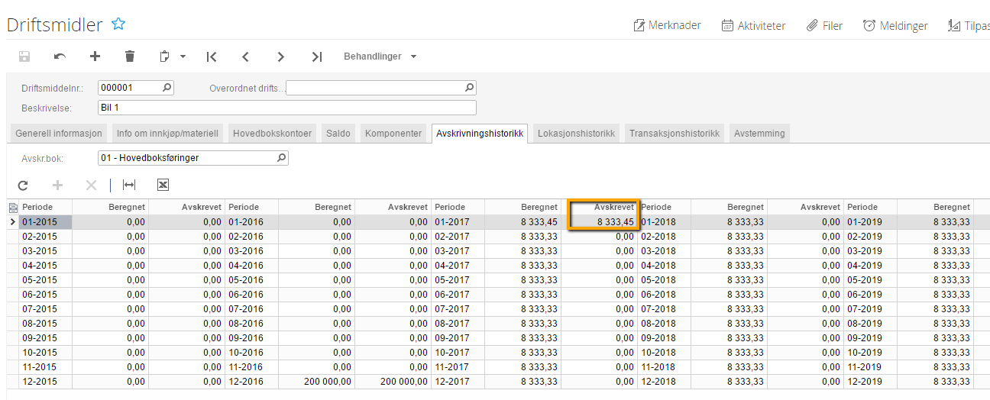This screenshot has width=990, height=400.
Task: Open Avskr.bok lookup selector
Action: 281,158
